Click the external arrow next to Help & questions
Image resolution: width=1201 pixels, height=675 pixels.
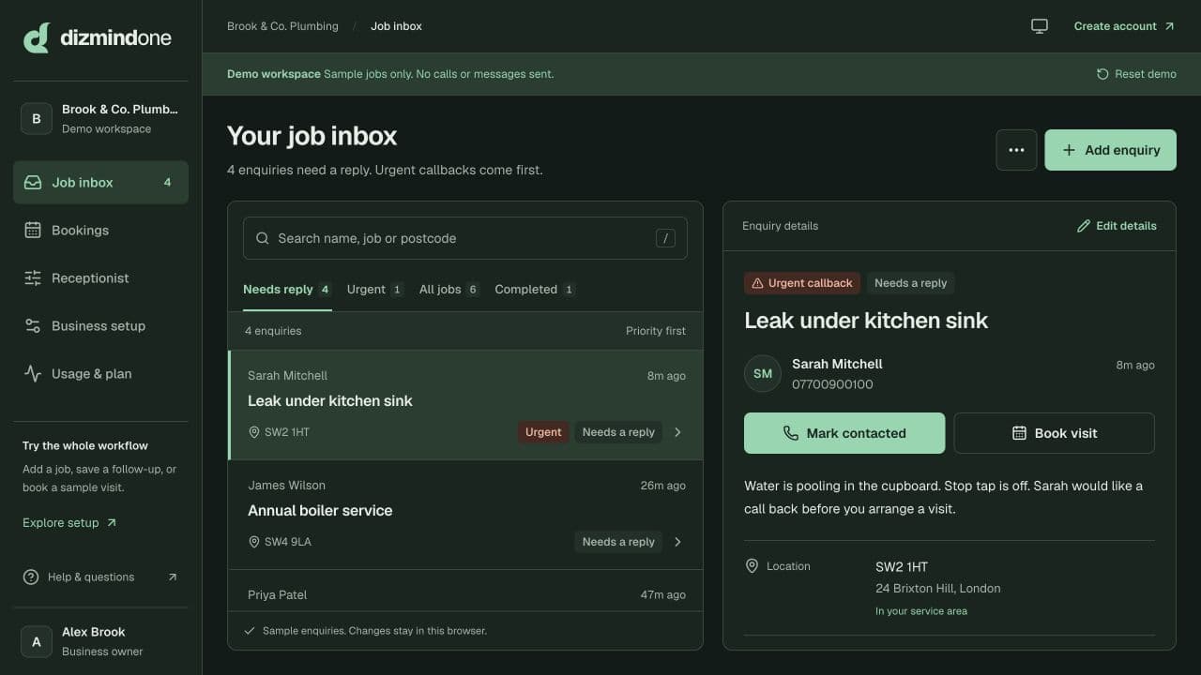click(173, 577)
